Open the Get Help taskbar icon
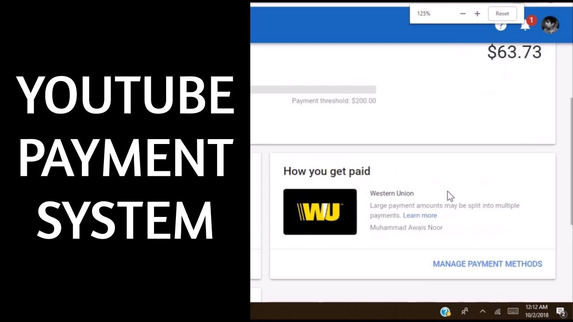Viewport: 573px width, 322px height. 445,312
